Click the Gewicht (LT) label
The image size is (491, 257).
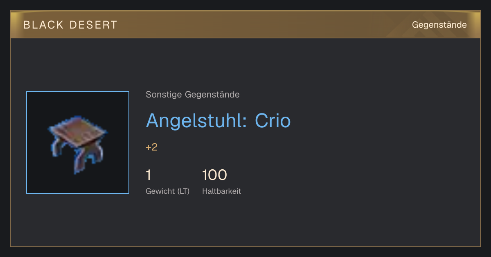(168, 191)
